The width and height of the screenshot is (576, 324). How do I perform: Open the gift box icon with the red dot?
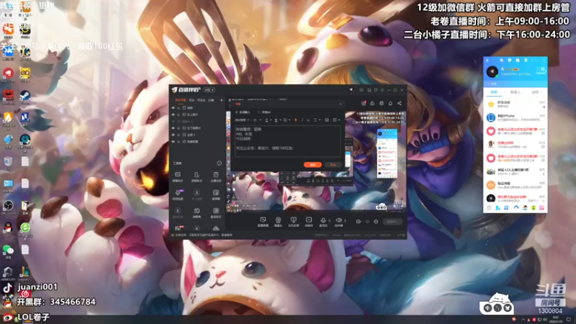[364, 104]
